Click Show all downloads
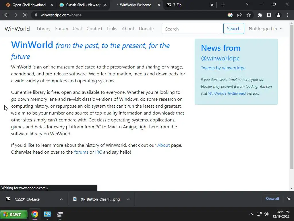Viewport: 294px width, 221px height. click(272, 199)
